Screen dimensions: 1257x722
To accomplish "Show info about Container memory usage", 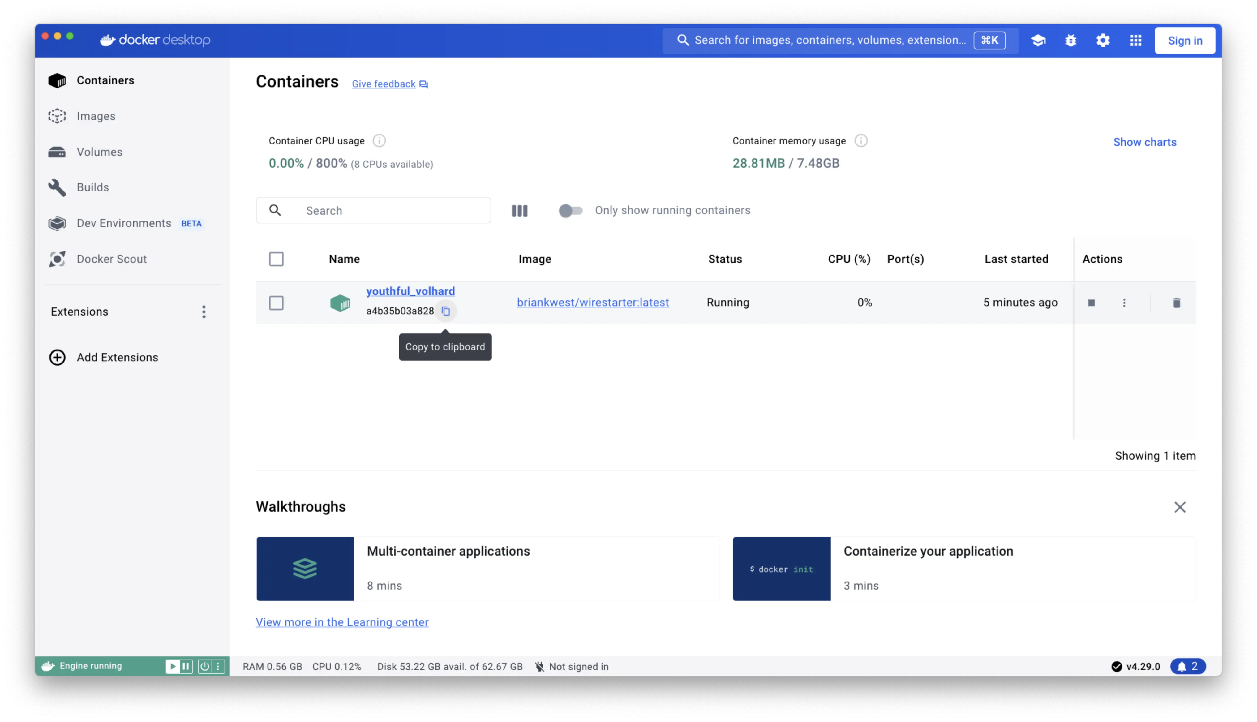I will 861,141.
